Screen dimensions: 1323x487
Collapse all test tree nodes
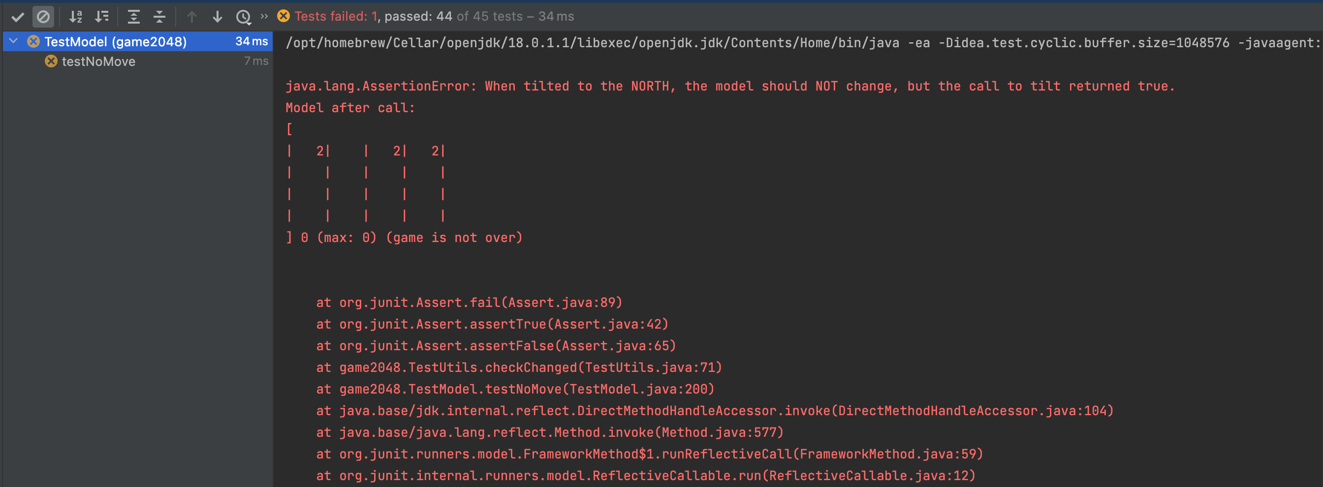pyautogui.click(x=159, y=17)
